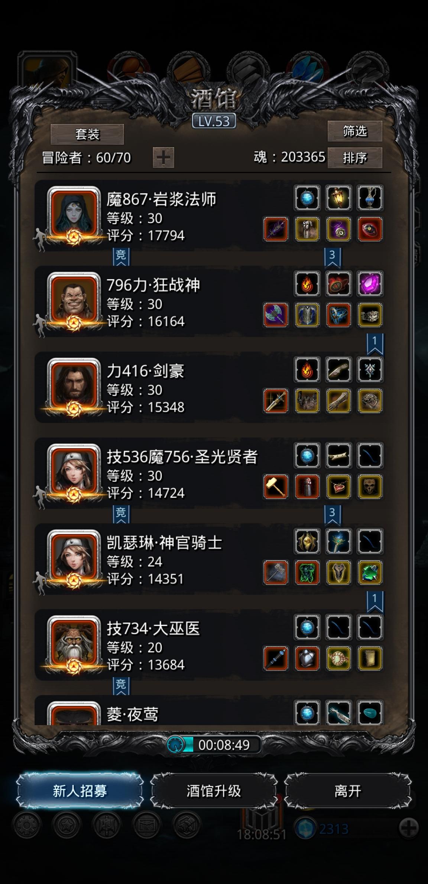428x884 pixels.
Task: Select the 岩浆法师 hero portrait
Action: (x=74, y=215)
